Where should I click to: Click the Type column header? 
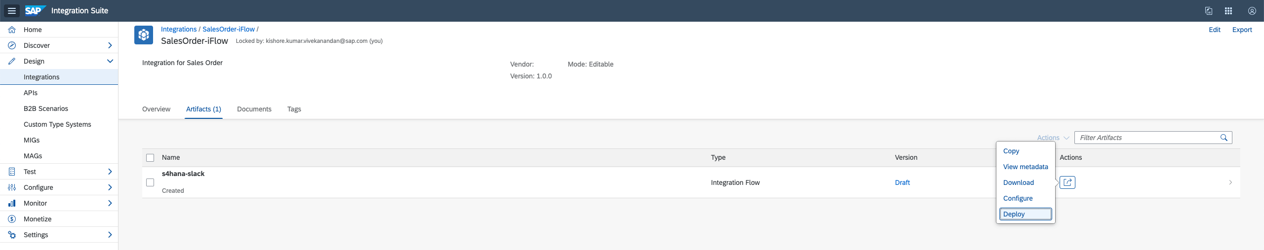coord(718,158)
